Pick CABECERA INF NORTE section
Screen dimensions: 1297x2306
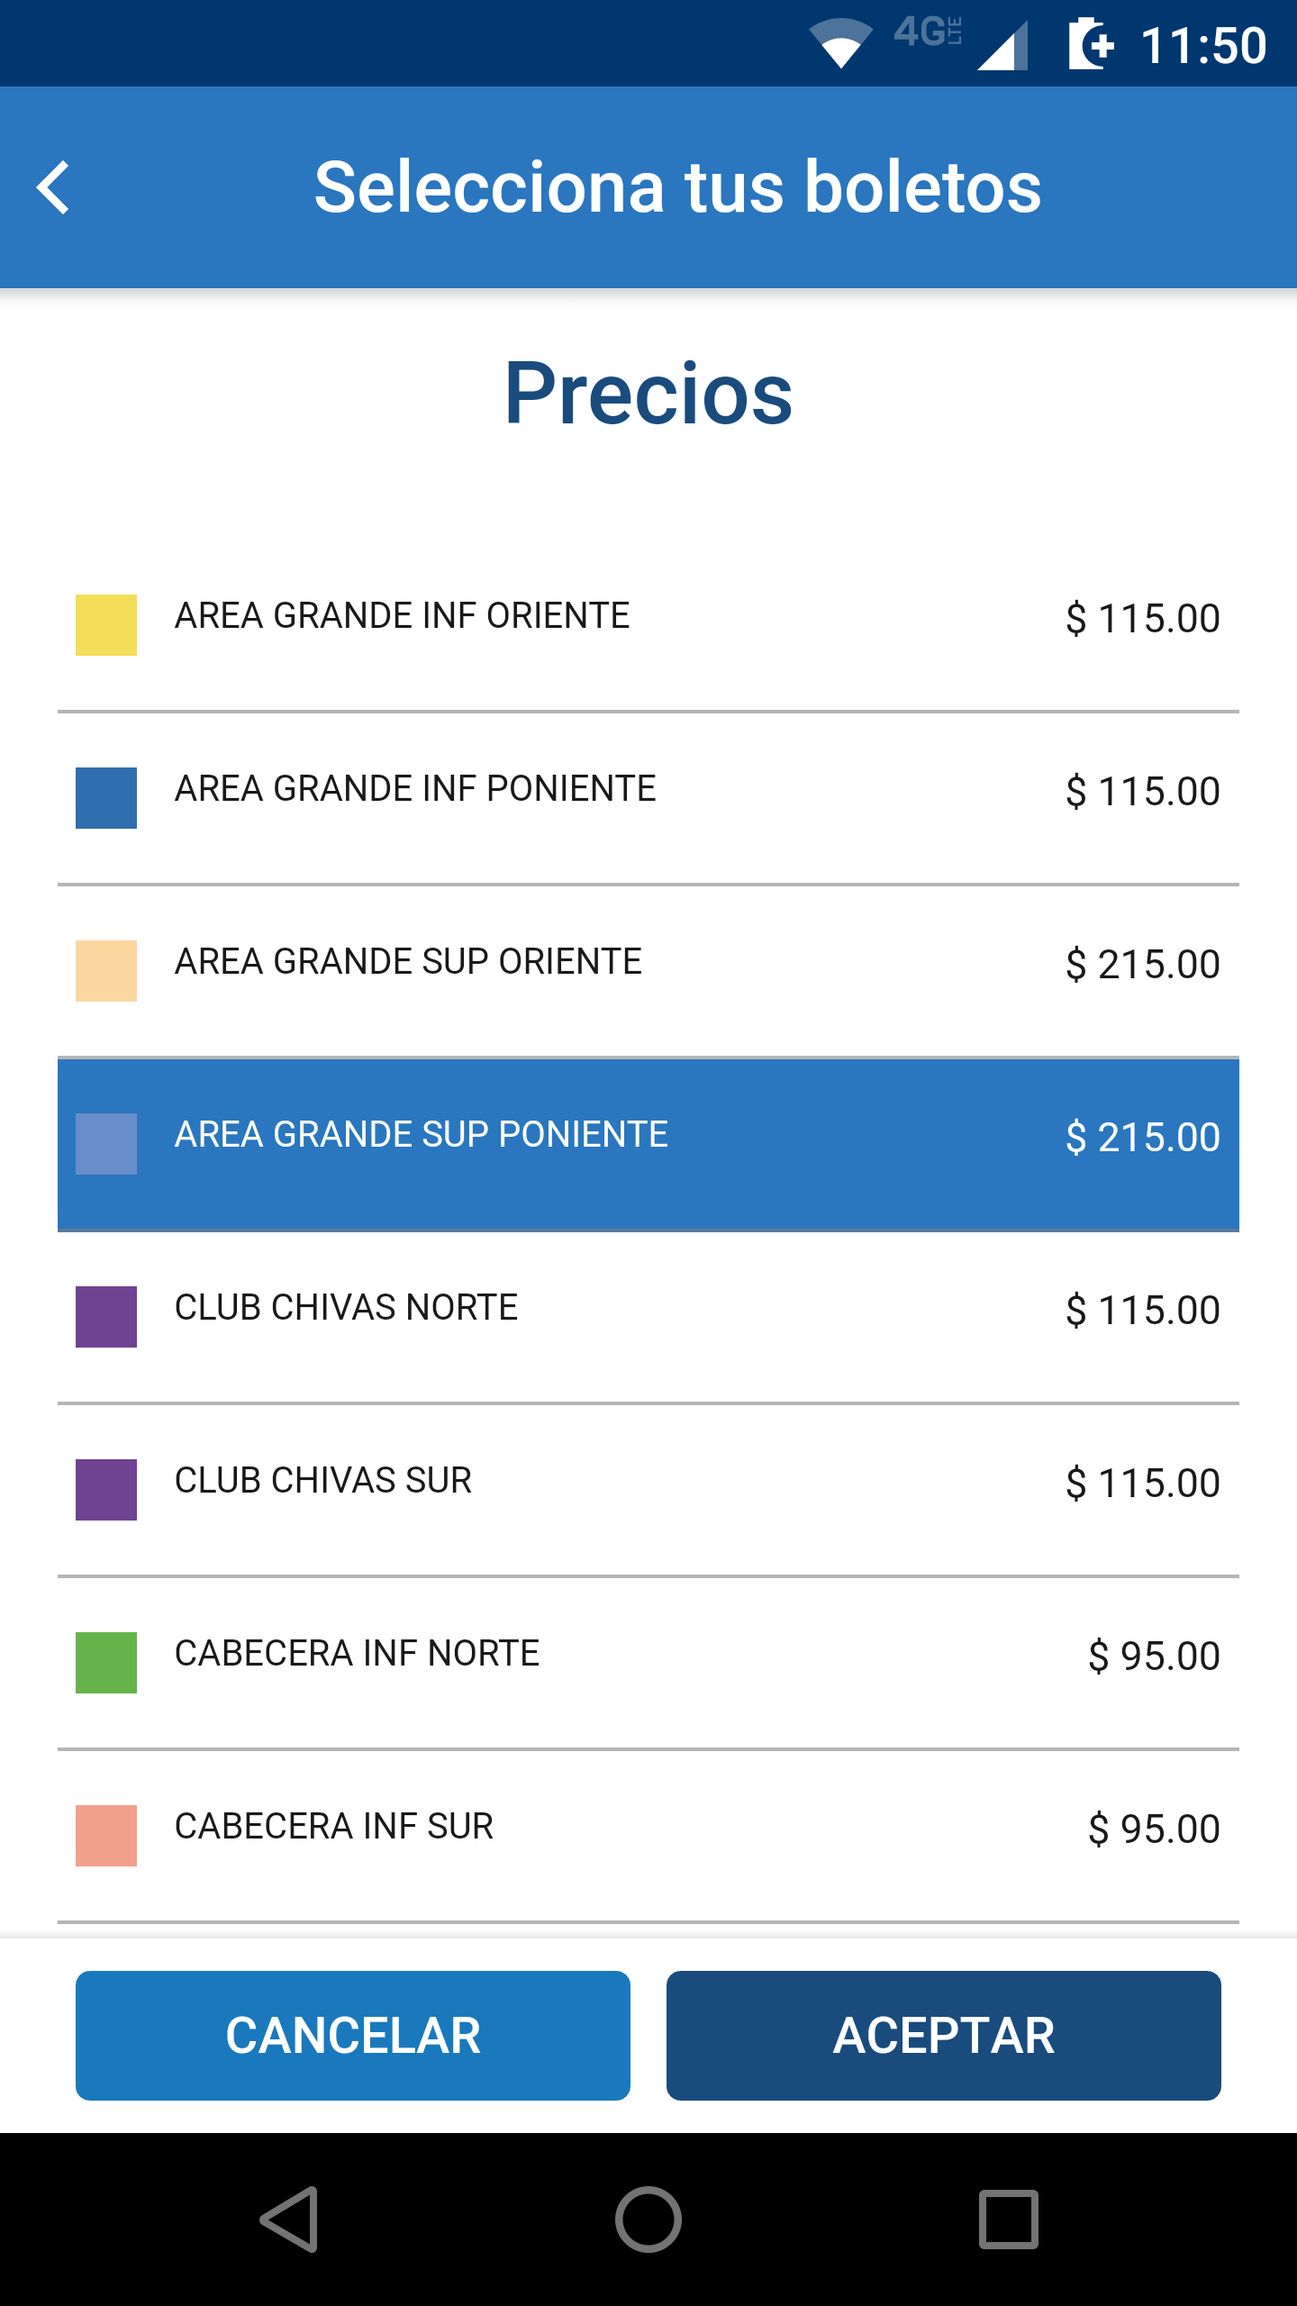point(648,1663)
